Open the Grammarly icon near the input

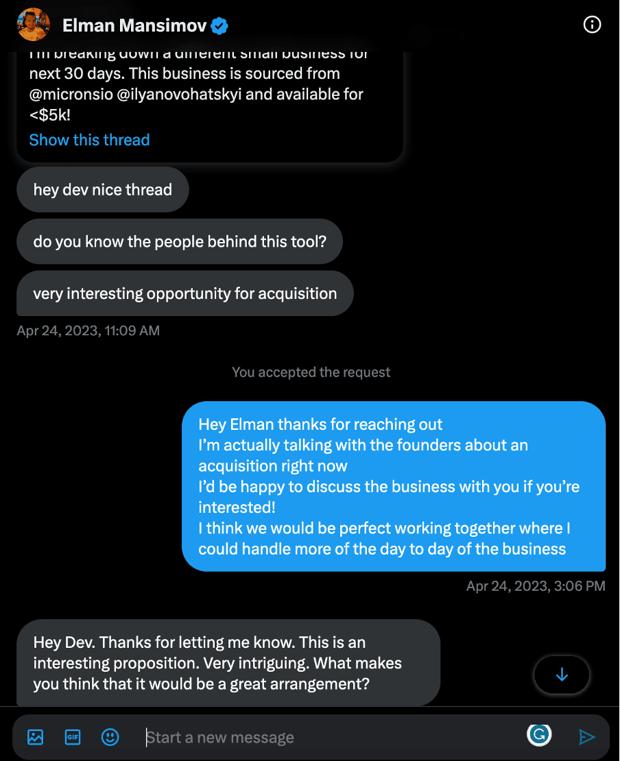point(539,734)
